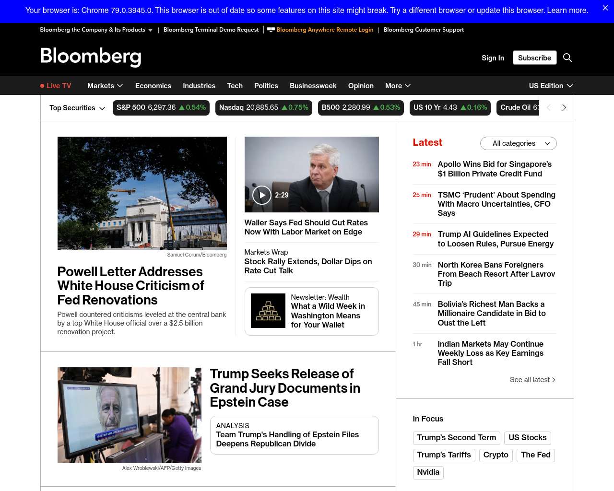This screenshot has width=614, height=491.
Task: Open Waller Says Fed Should Cut Rates story
Action: coord(306,227)
